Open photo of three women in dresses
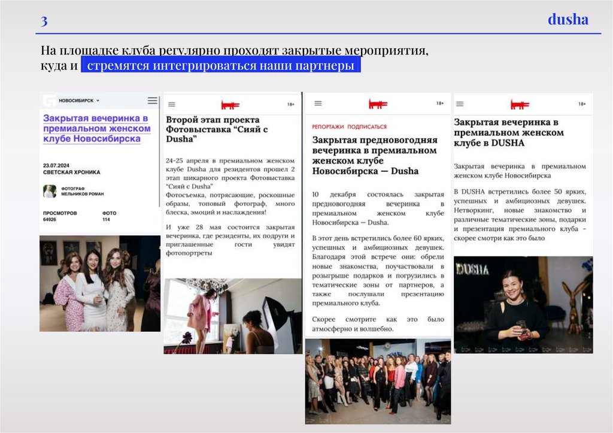This screenshot has height=433, width=613. click(100, 284)
